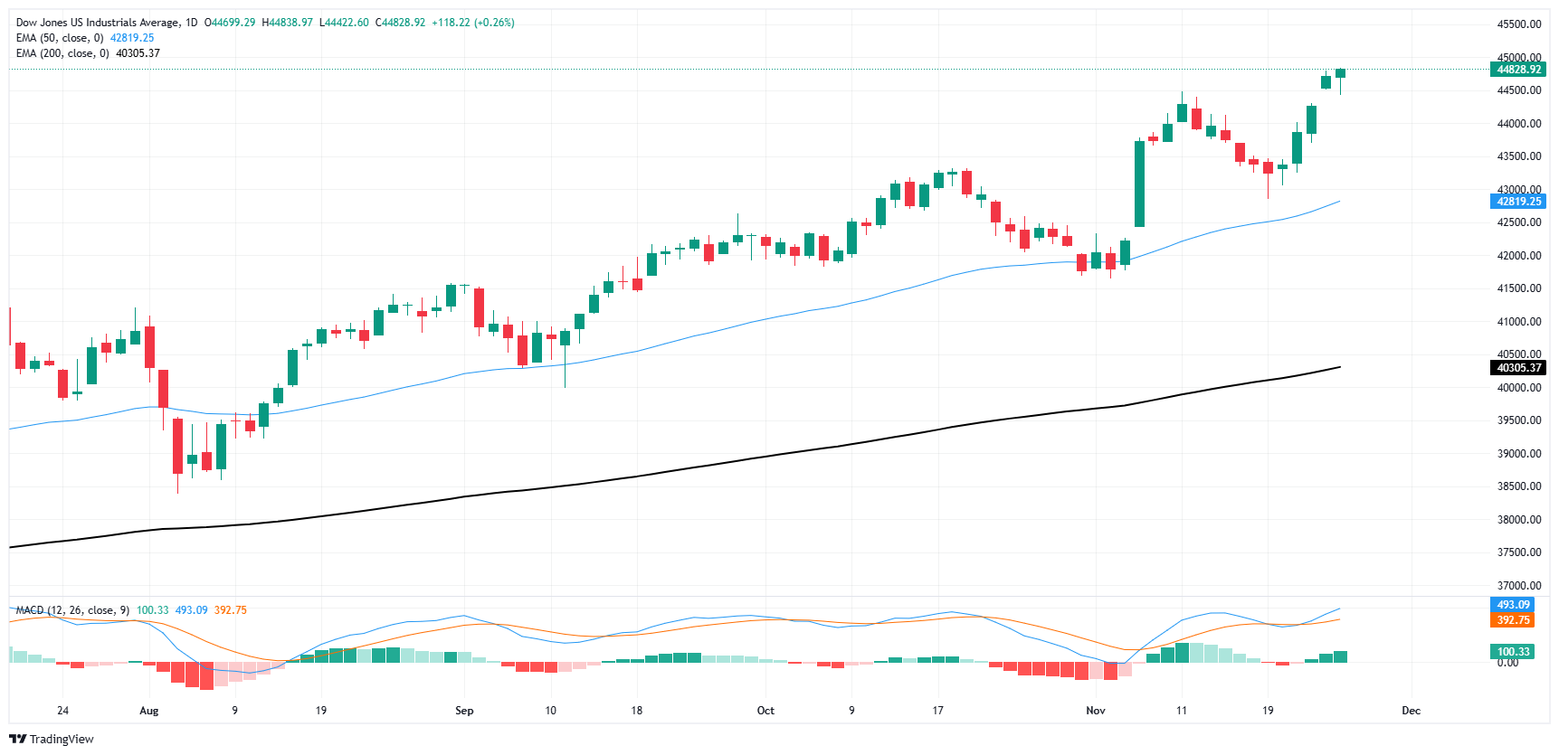This screenshot has width=1559, height=755.
Task: Click the blue EMA 50 value tag 42819.25
Action: point(1518,202)
